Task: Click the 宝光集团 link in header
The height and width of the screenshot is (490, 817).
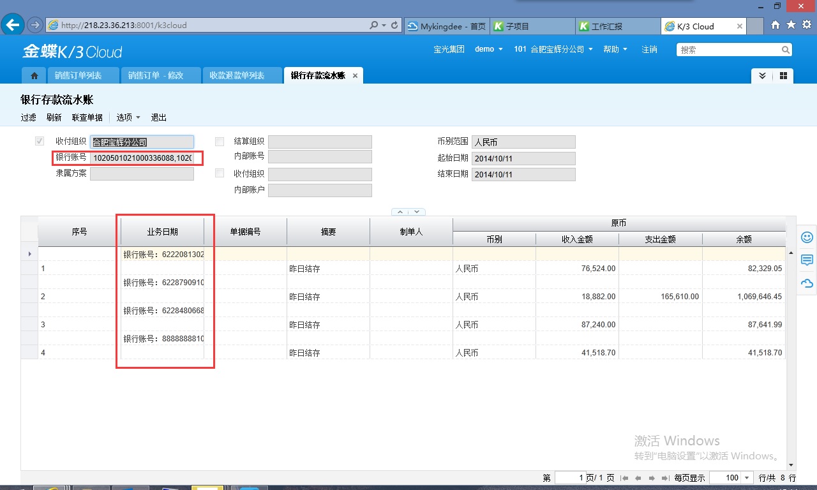Action: click(449, 49)
